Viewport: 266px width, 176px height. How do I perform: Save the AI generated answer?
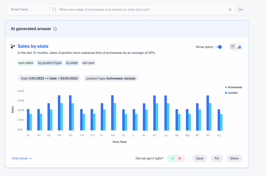(x=199, y=158)
